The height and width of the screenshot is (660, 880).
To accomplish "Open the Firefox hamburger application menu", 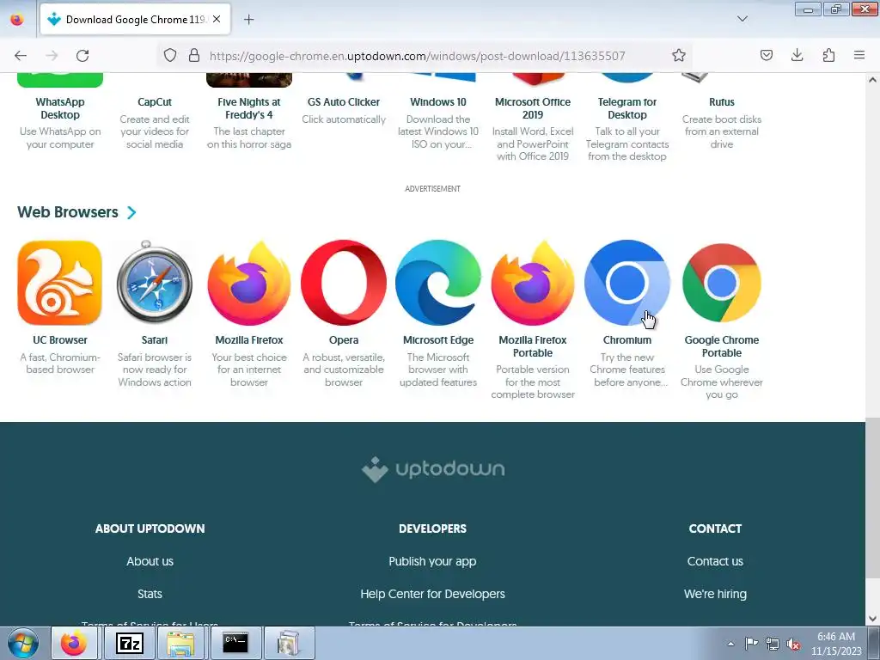I will tap(859, 55).
